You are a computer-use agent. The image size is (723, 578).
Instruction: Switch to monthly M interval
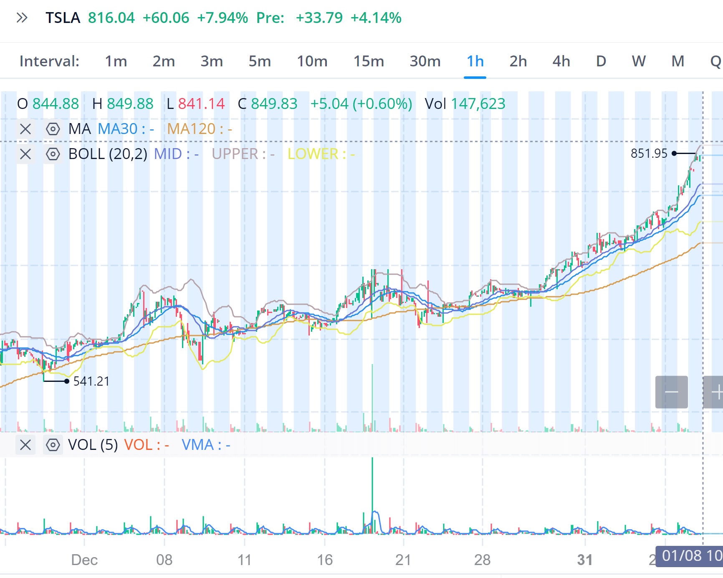[678, 61]
